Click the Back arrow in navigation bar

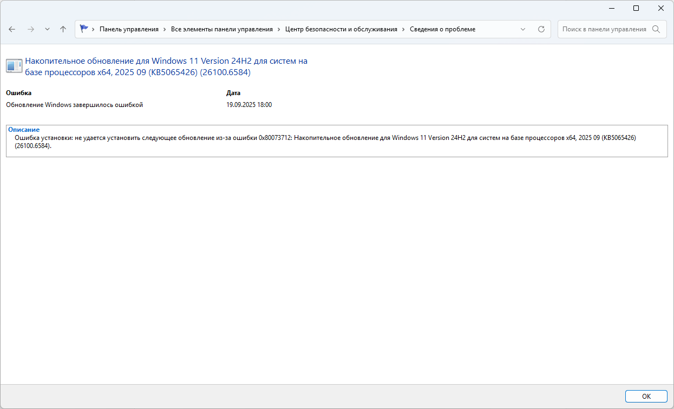(x=12, y=29)
